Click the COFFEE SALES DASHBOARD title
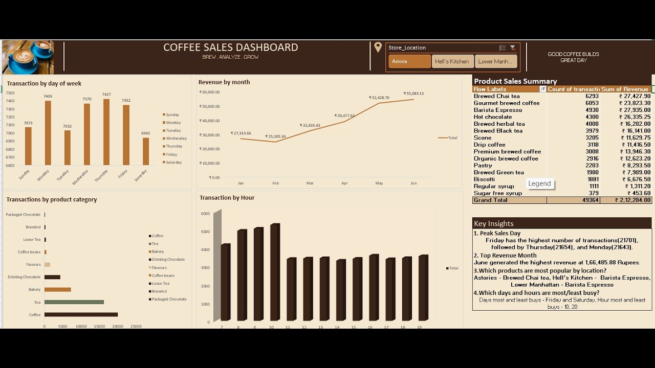655x368 pixels. click(231, 47)
